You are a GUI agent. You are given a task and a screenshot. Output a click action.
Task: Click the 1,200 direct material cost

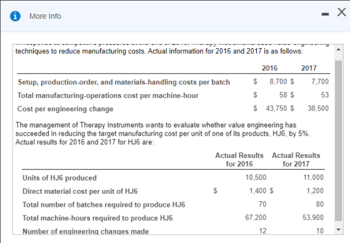click(x=315, y=191)
